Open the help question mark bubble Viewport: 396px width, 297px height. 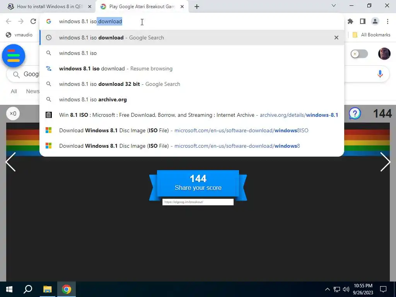[x=355, y=114]
